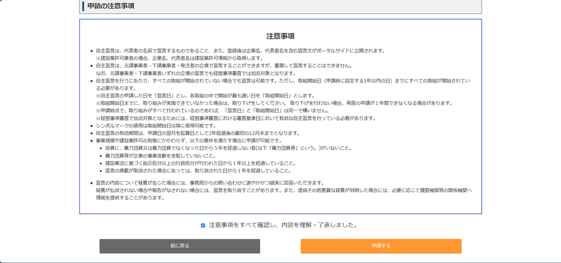Screen dimensions: 561x263
Task: Click the line 自主宣言を行うにあたり、すべての取組
Action: pyautogui.click(x=283, y=81)
